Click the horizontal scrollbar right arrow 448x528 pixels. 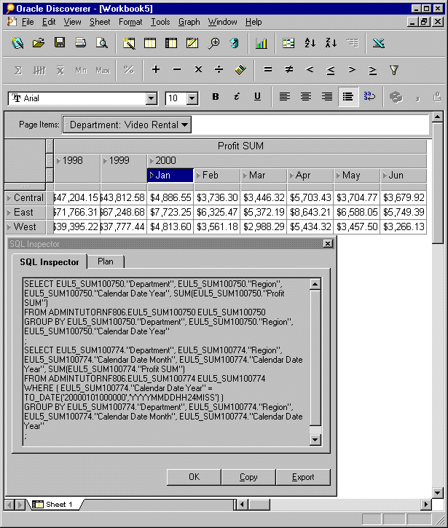point(425,504)
